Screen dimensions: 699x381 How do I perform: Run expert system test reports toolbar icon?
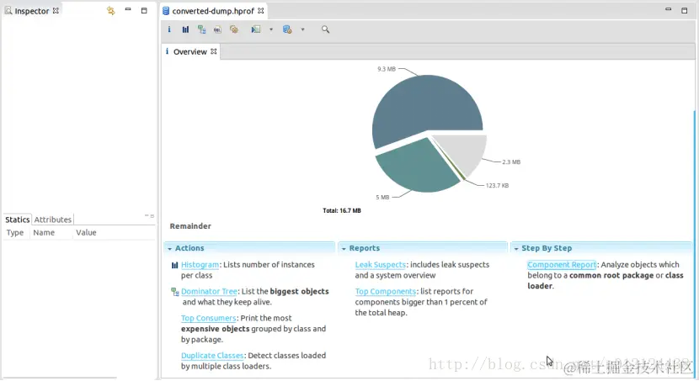click(256, 29)
